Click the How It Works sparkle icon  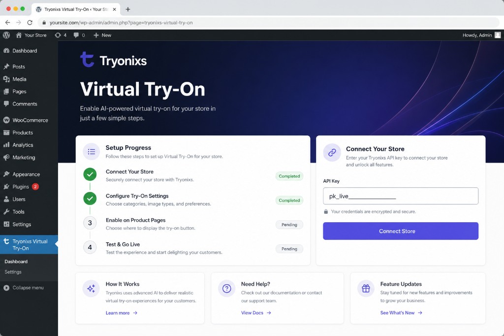(91, 288)
